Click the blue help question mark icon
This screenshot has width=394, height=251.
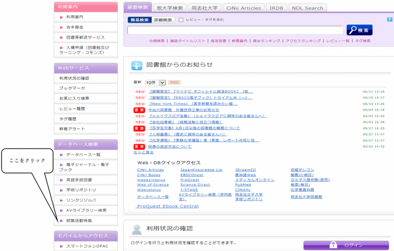(390, 19)
